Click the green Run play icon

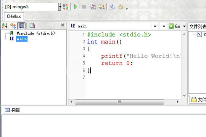(76, 7)
